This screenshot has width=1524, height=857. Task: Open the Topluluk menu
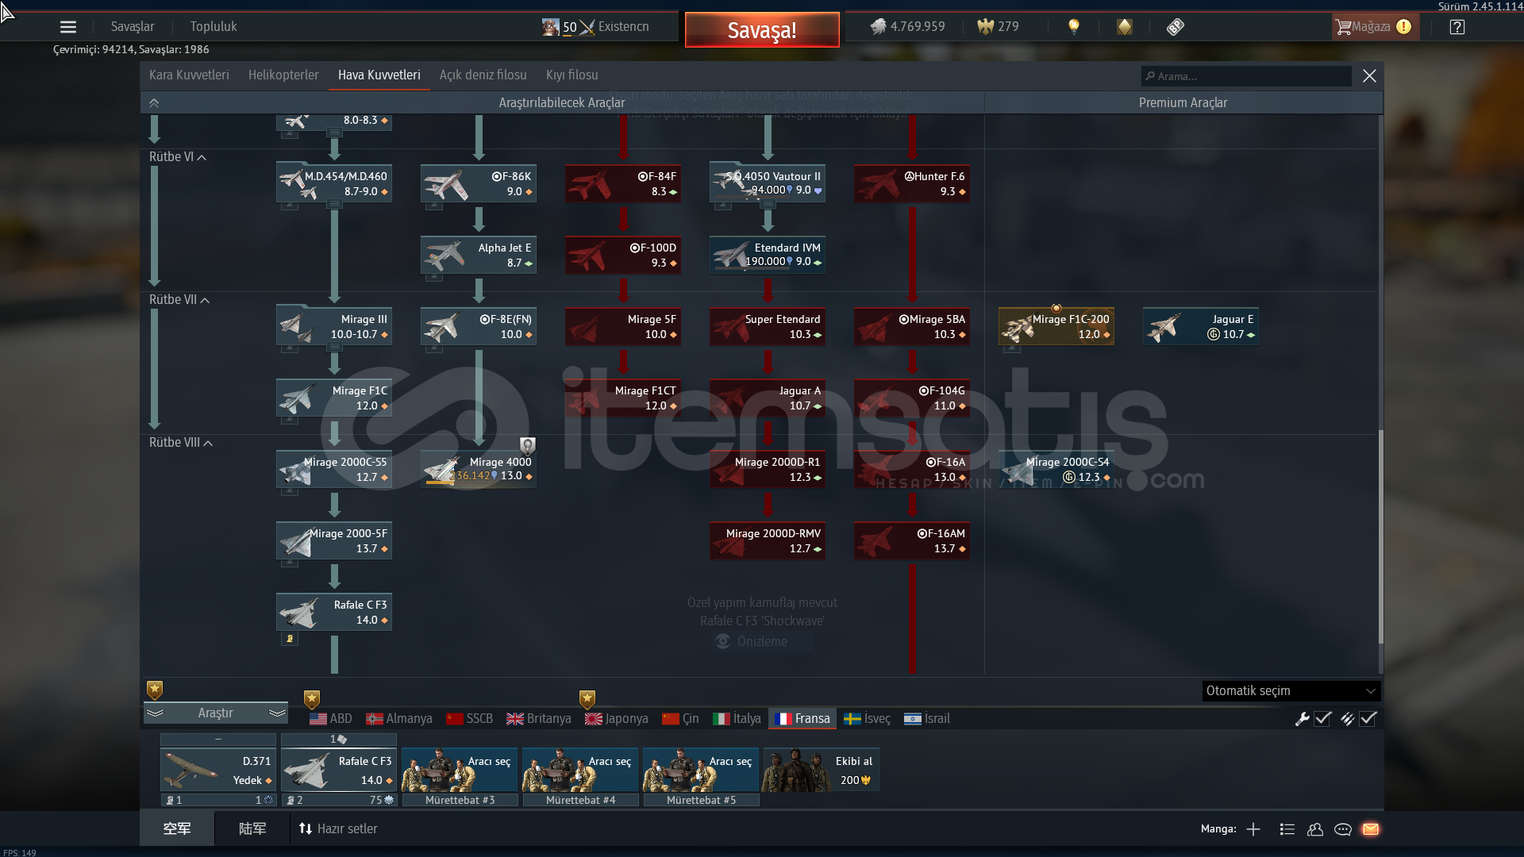214,27
